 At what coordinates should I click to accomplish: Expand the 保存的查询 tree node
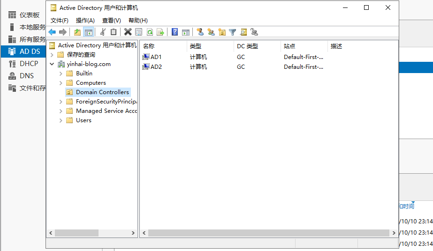point(52,55)
